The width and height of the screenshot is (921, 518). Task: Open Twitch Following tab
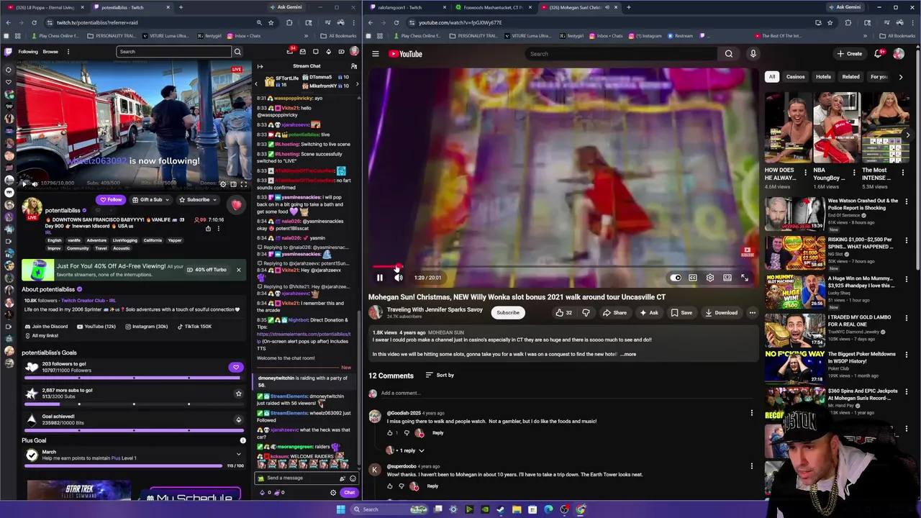click(28, 52)
